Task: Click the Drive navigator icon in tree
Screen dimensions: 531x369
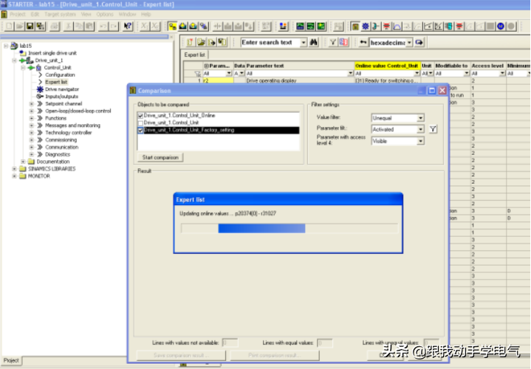Action: click(x=40, y=89)
